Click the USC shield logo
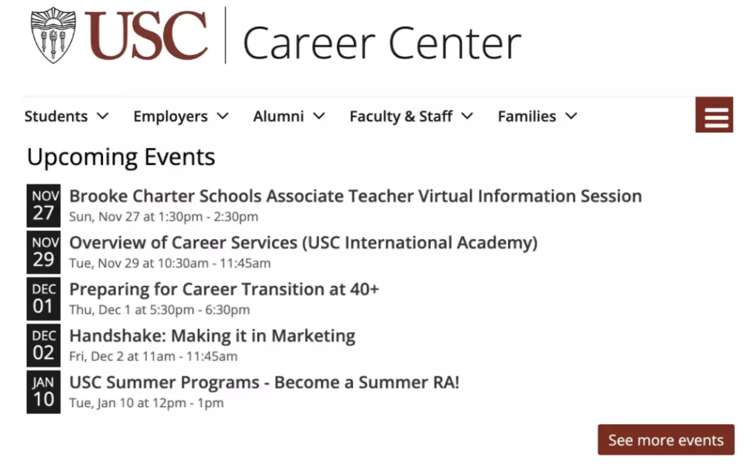Image resolution: width=752 pixels, height=468 pixels. coord(53,35)
